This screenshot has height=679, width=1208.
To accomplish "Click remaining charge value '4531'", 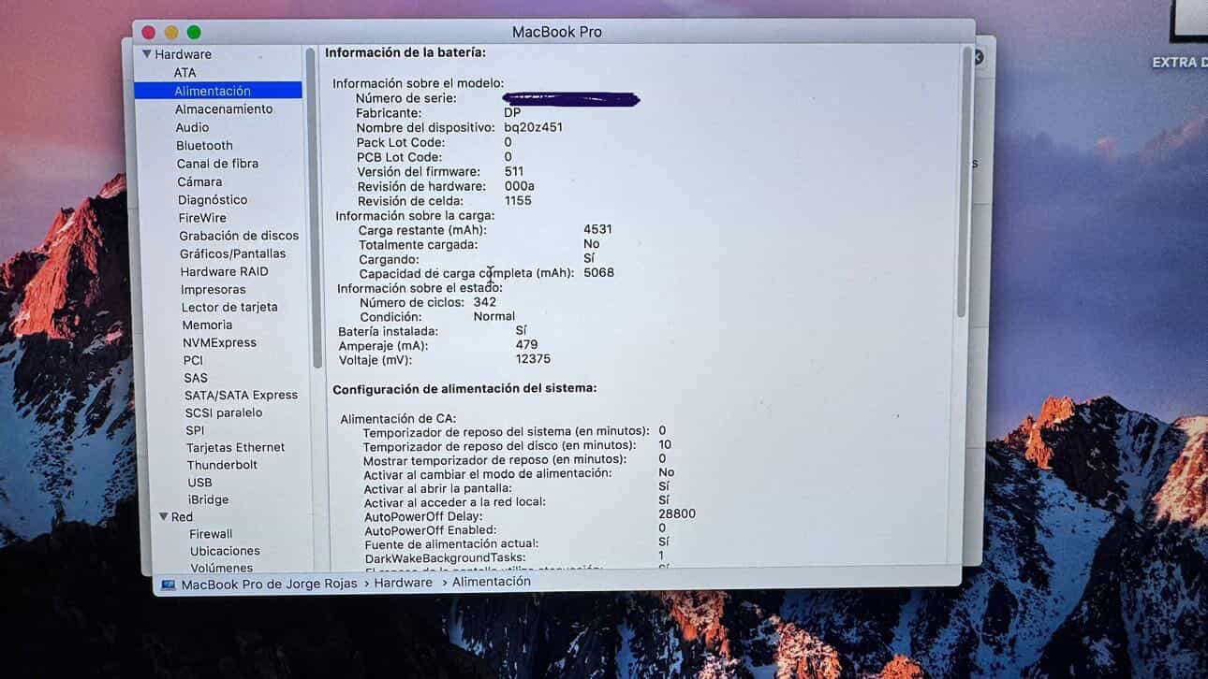I will pos(597,229).
